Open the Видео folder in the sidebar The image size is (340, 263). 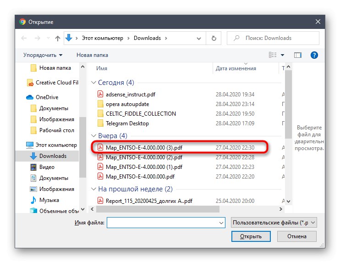point(42,167)
